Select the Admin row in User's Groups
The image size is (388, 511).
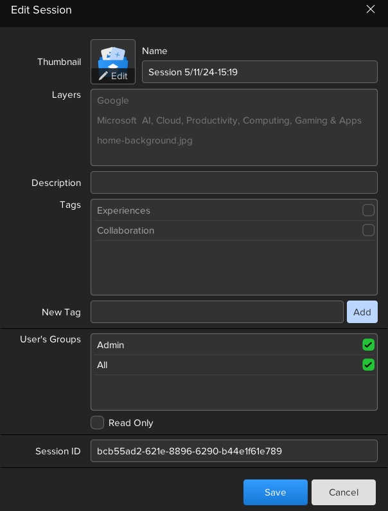point(225,345)
